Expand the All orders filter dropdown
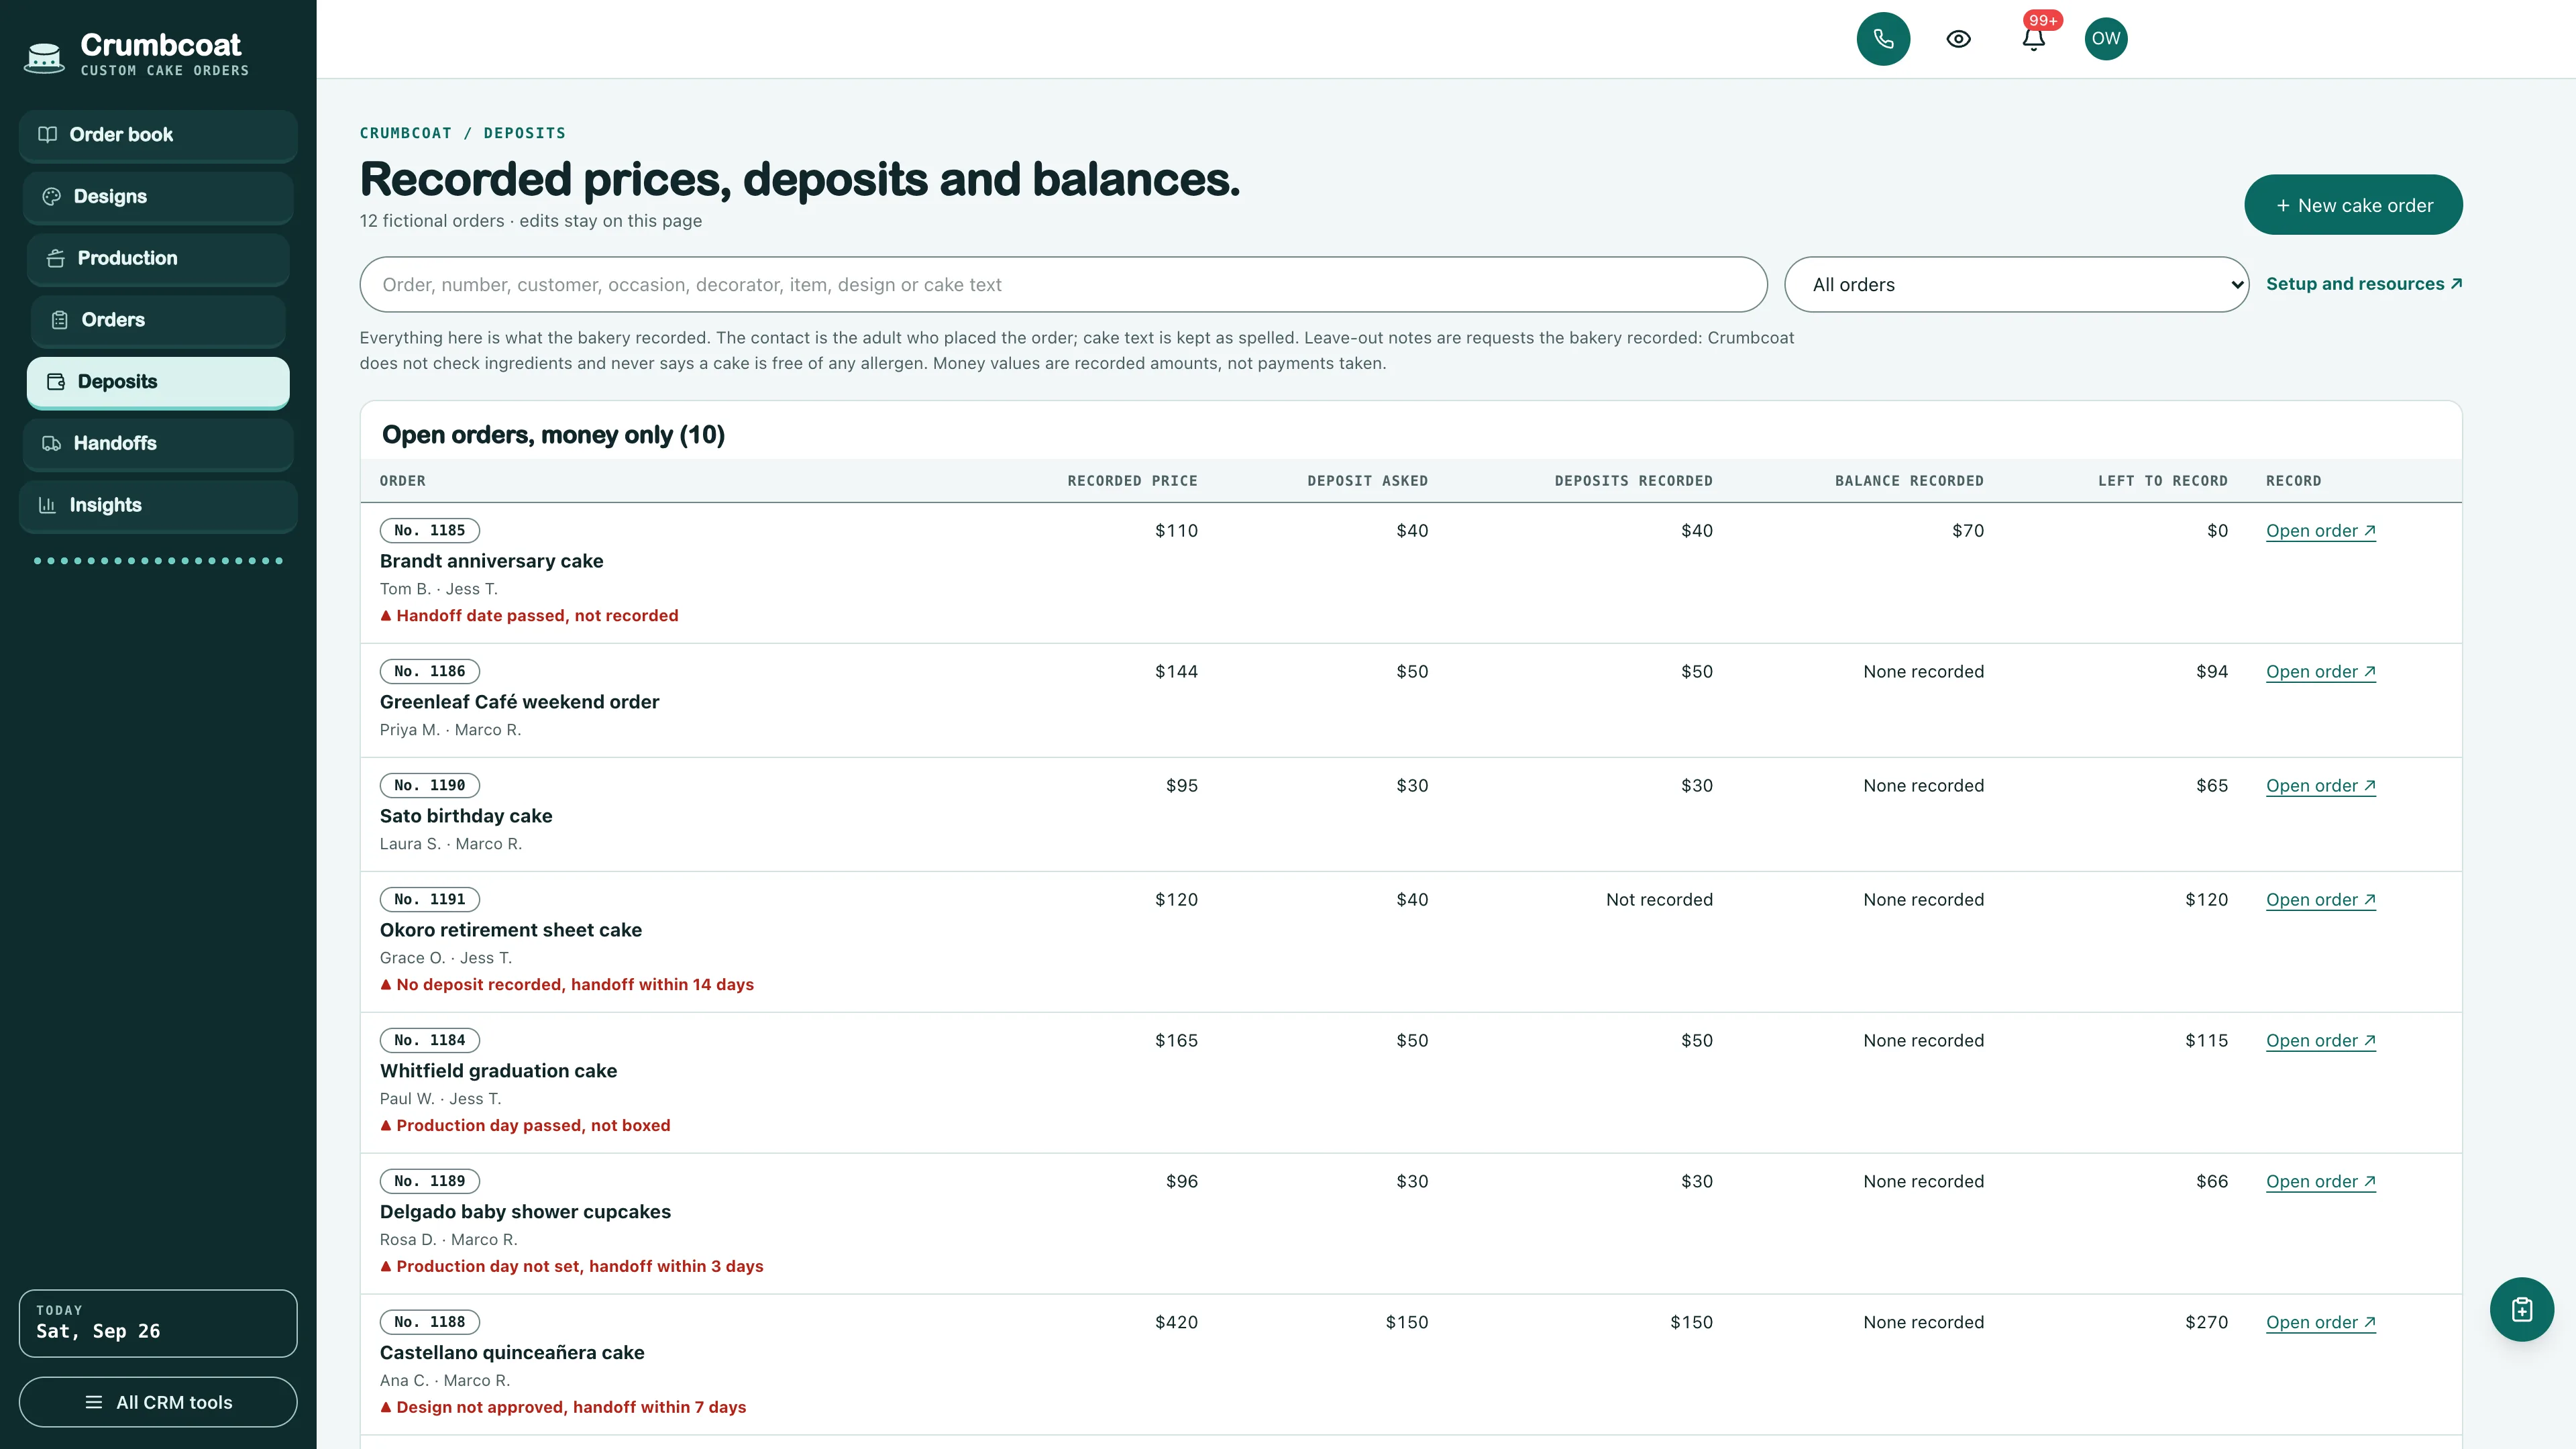This screenshot has height=1449, width=2576. pos(2016,285)
